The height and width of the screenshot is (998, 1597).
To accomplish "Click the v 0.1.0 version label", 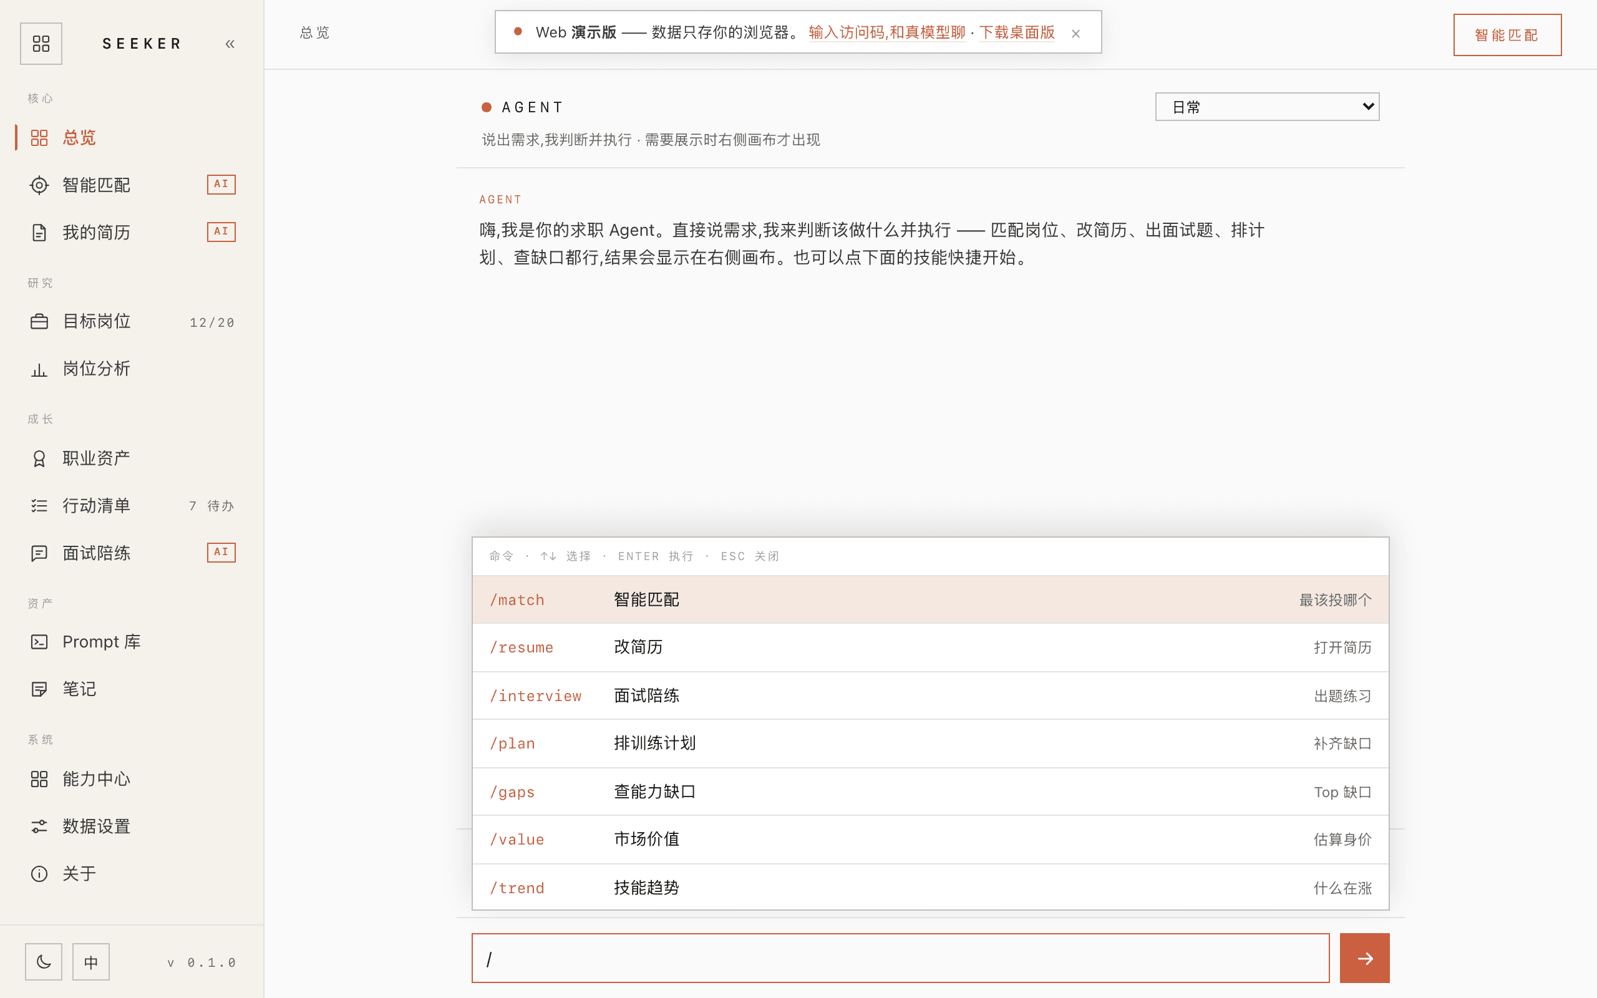I will (201, 963).
